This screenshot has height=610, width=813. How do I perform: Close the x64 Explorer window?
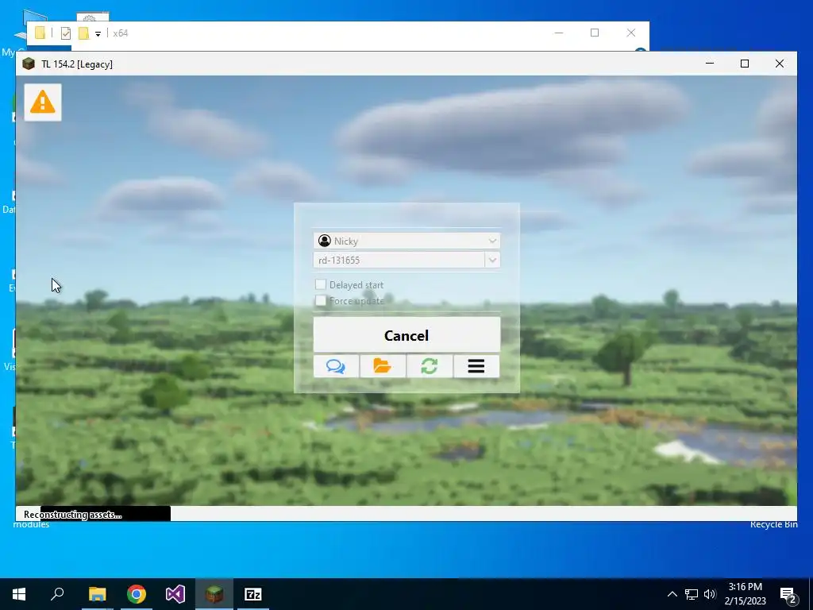point(631,33)
